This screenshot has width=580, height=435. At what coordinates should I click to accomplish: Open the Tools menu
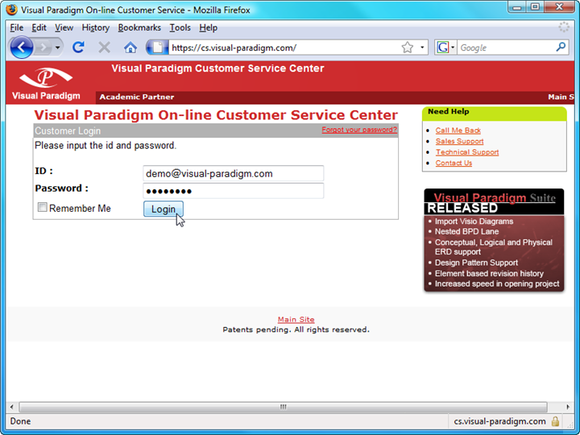point(180,27)
